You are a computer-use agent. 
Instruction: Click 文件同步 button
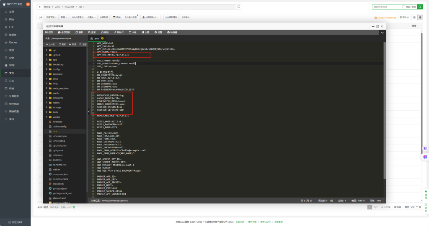click(x=185, y=17)
